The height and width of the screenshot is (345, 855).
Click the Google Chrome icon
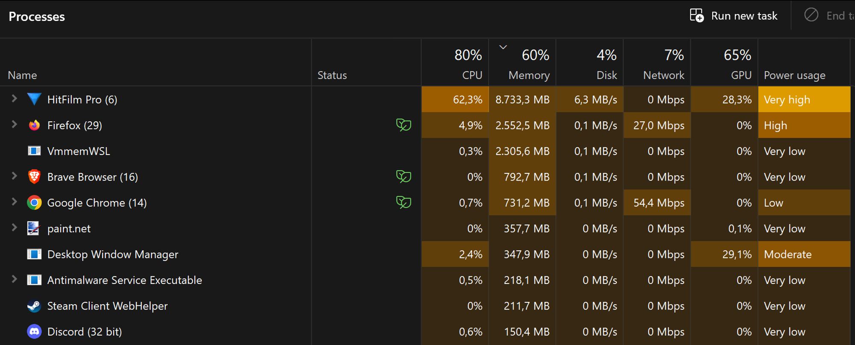click(34, 202)
